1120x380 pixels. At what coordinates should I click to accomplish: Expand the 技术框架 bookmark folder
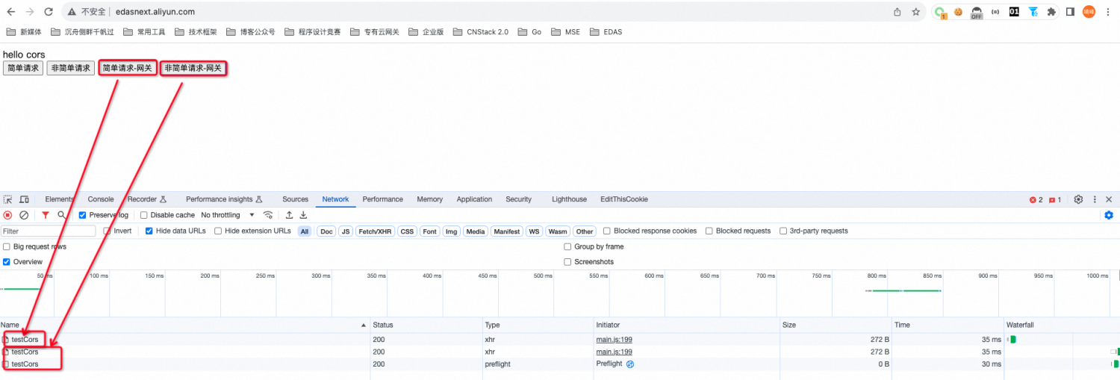tap(196, 32)
